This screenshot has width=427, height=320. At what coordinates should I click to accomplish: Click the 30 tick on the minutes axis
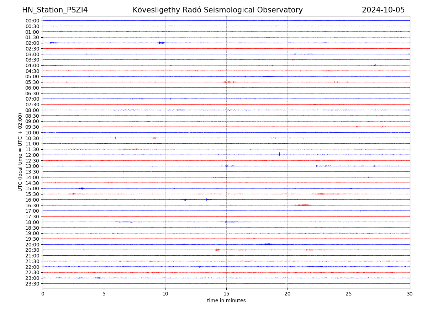point(410,294)
